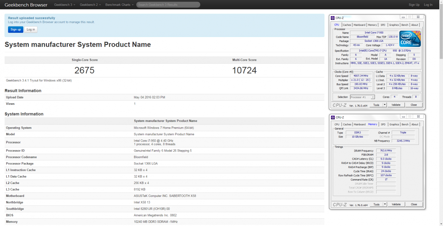The height and width of the screenshot is (226, 443).
Task: Select the SPD tab in the CPU-tab CPU-Z window
Action: [x=383, y=25]
